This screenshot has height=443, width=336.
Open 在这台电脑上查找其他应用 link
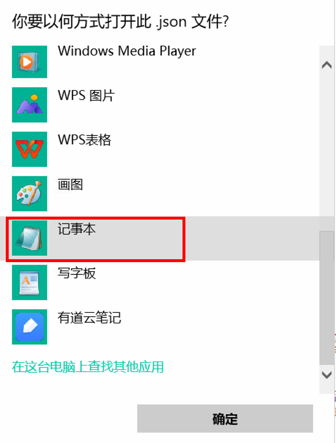(x=88, y=367)
